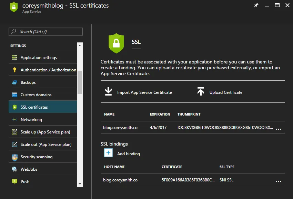Open WebJobs section
The width and height of the screenshot is (293, 199).
tap(43, 169)
